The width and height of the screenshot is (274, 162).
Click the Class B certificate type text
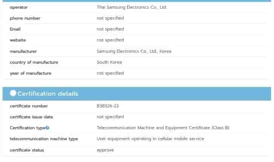pos(163,128)
